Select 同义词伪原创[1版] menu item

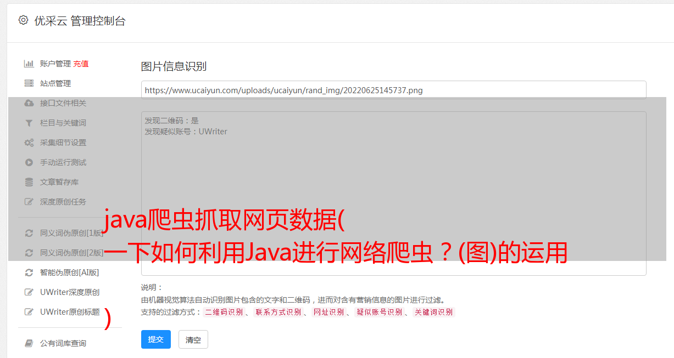point(72,233)
